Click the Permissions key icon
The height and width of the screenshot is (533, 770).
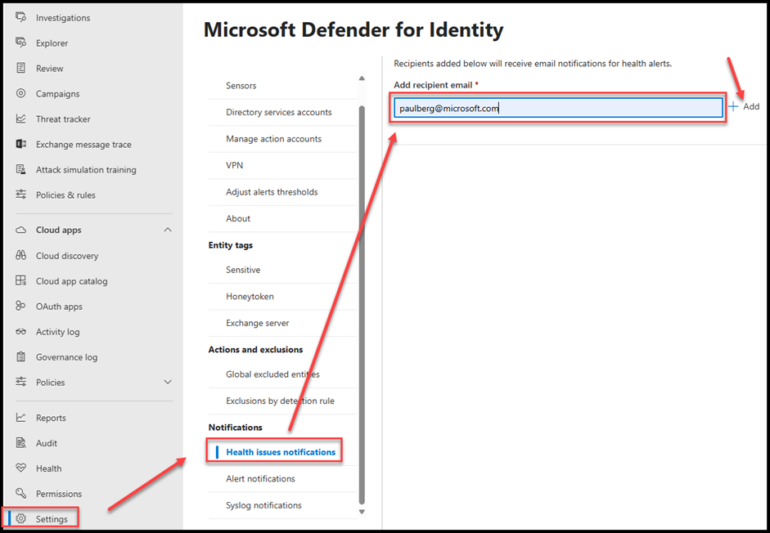tap(20, 493)
